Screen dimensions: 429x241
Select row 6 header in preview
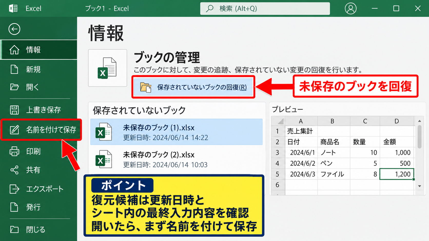click(x=278, y=185)
